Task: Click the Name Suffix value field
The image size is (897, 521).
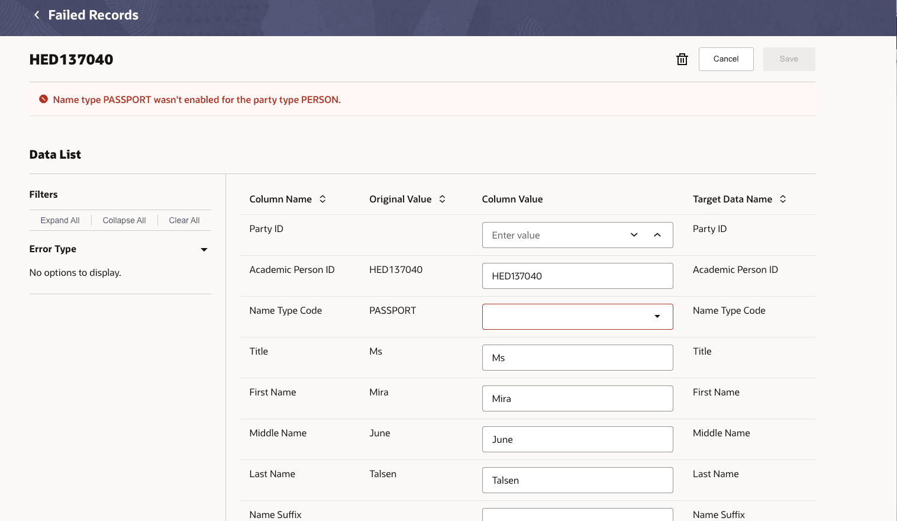Action: 577,514
